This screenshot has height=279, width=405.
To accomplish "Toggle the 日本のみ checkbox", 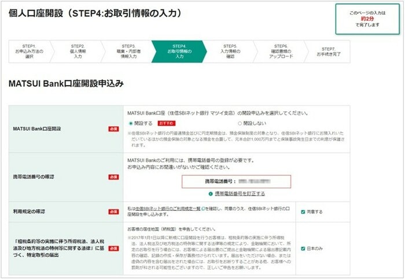I will 303,248.
